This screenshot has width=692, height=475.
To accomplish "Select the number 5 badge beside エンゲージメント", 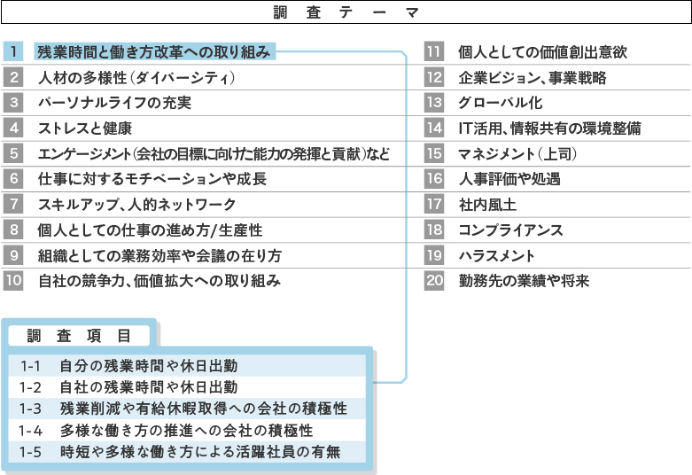I will pos(13,153).
